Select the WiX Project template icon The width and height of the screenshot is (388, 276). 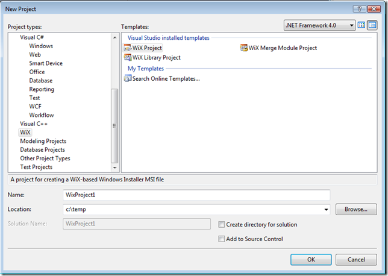pyautogui.click(x=127, y=48)
